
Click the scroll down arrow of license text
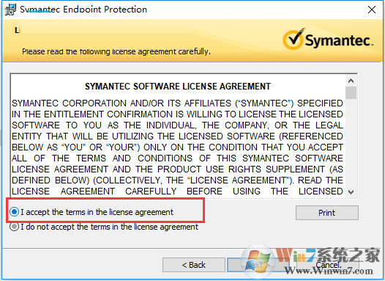click(351, 192)
